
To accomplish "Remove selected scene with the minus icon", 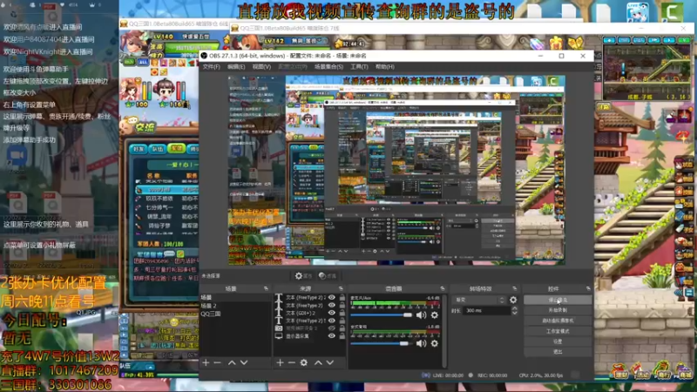I will pyautogui.click(x=217, y=362).
